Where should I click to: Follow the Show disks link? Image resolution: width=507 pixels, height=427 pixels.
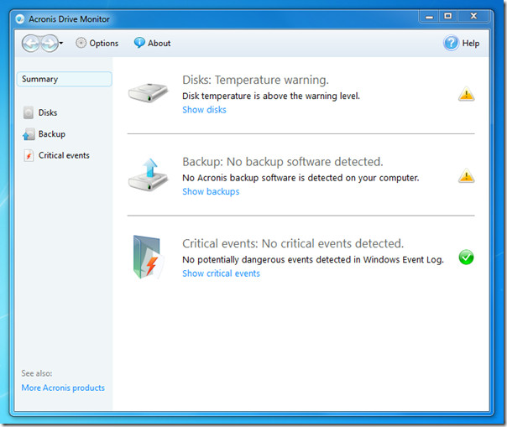(x=204, y=110)
